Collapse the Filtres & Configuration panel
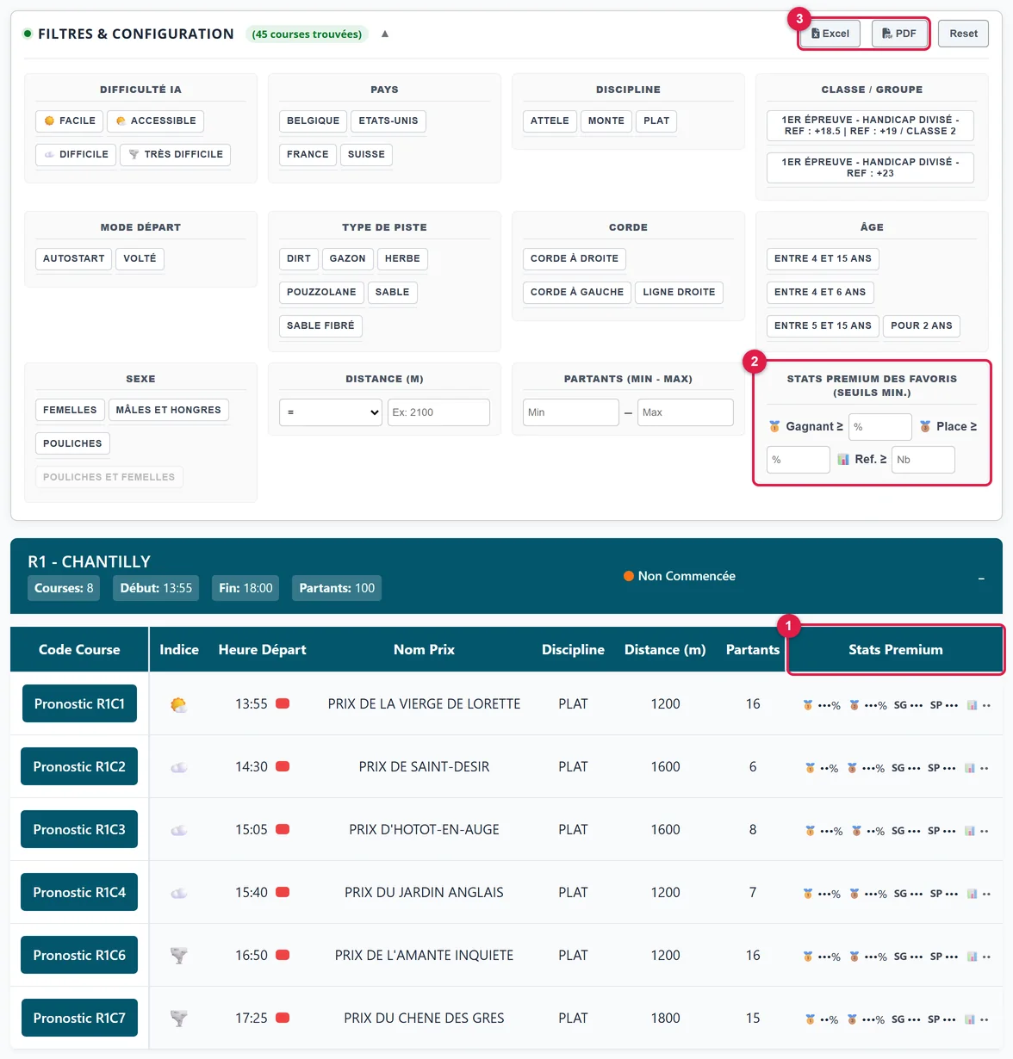This screenshot has width=1013, height=1059. [x=385, y=34]
